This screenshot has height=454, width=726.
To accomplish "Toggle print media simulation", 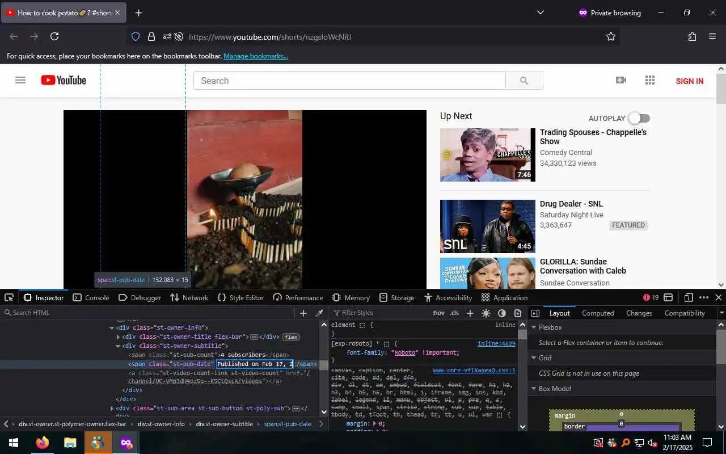I will (x=518, y=313).
